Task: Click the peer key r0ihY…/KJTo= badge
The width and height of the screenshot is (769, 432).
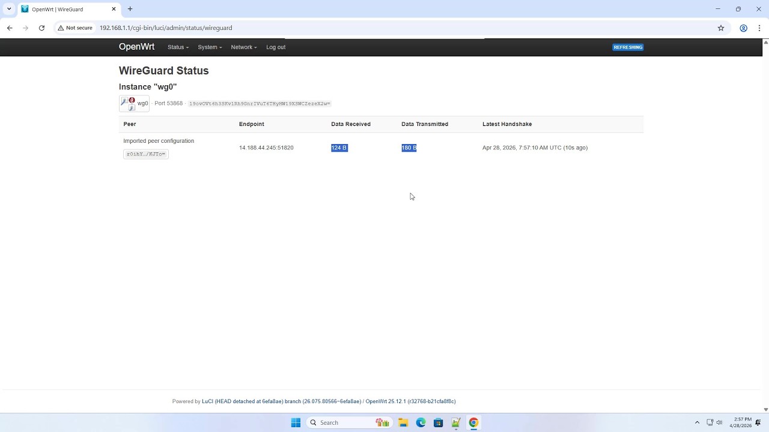Action: pos(145,154)
